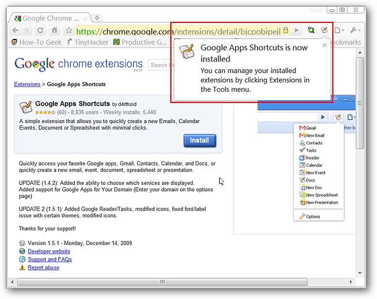The image size is (377, 299).
Task: Open the wrench Tools menu
Action: tap(355, 30)
